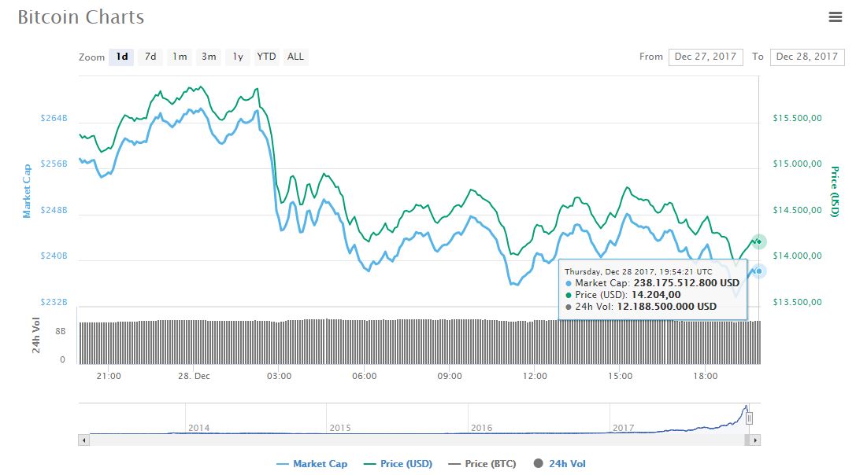Image resolution: width=856 pixels, height=475 pixels.
Task: Click the 15:00 time axis label
Action: pyautogui.click(x=621, y=376)
